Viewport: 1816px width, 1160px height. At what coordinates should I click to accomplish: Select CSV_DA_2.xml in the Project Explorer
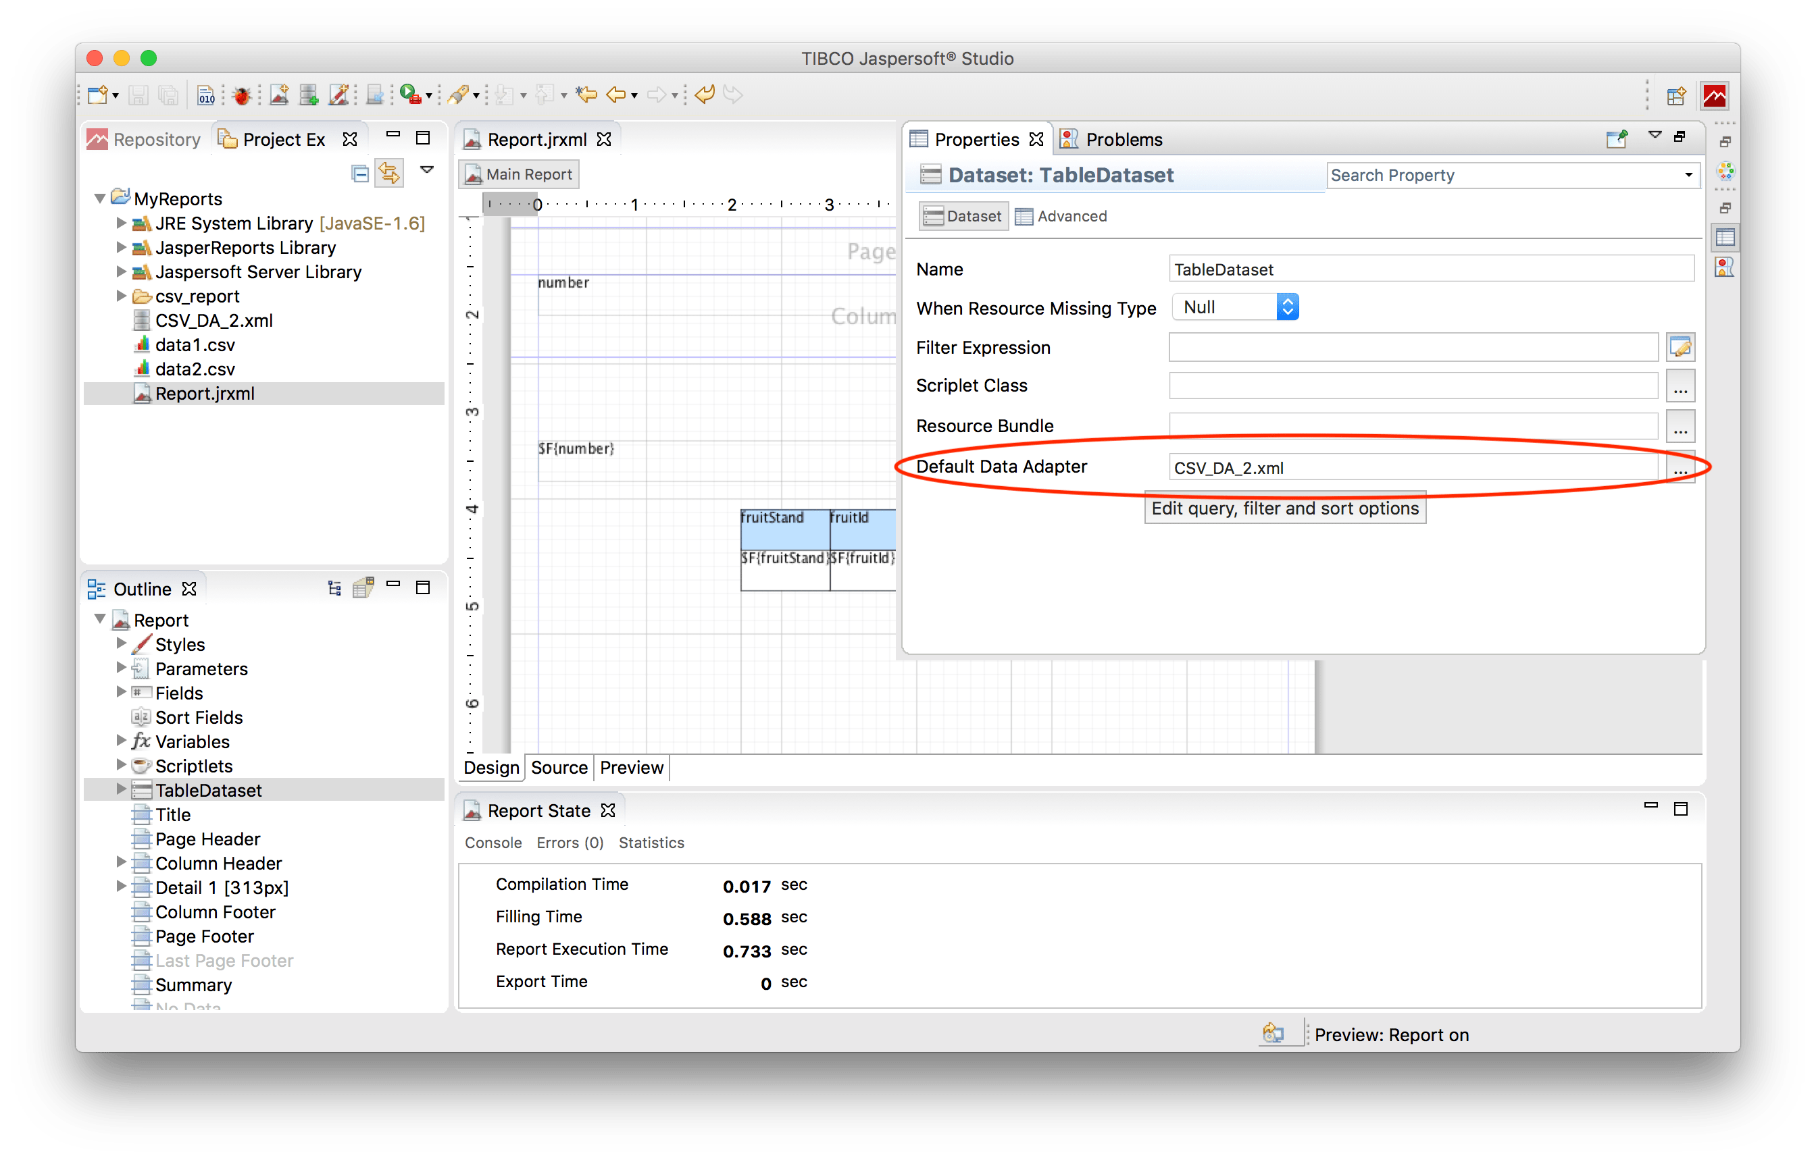213,319
